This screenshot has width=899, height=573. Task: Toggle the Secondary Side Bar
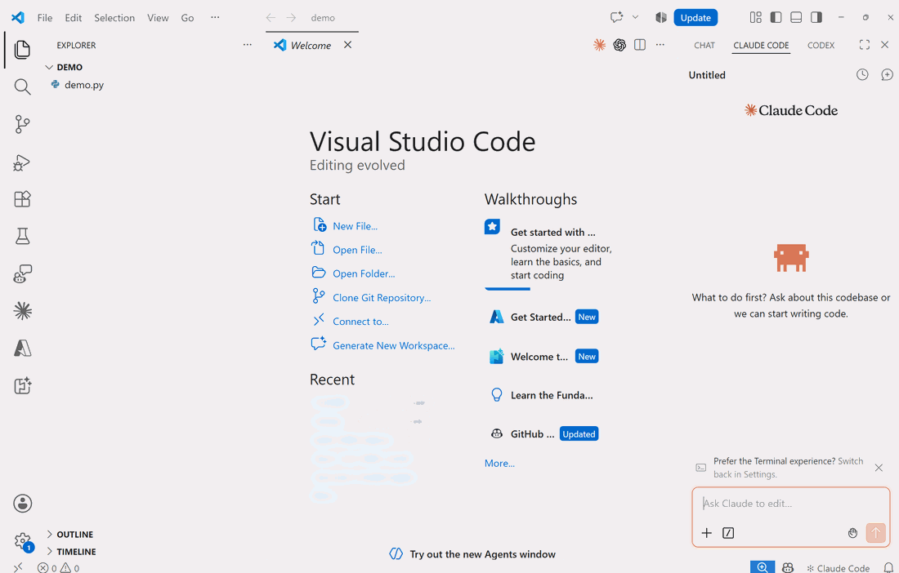[x=816, y=17]
